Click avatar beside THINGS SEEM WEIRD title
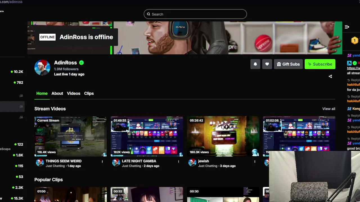This screenshot has height=202, width=360. pyautogui.click(x=40, y=163)
